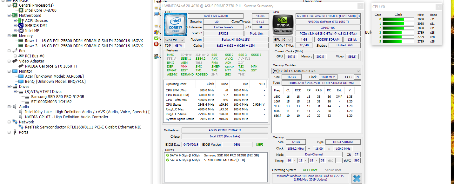Click the SSPEC value SR3QS

click(x=224, y=33)
